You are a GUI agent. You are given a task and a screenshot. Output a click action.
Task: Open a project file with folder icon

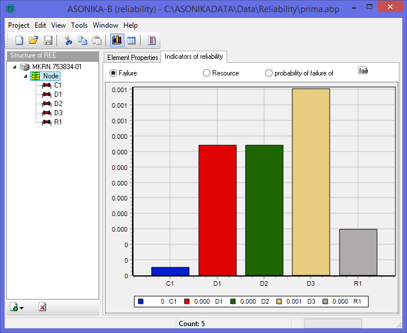[33, 40]
